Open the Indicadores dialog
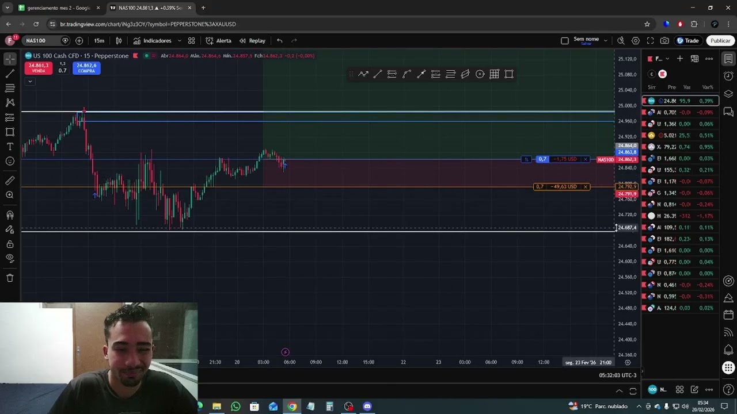This screenshot has height=414, width=737. (152, 41)
